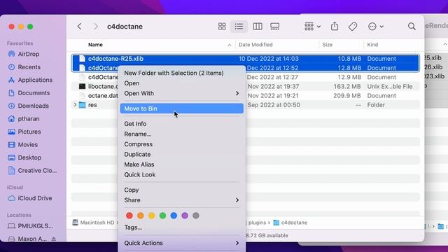
Task: Click the Unix Ex...ble File kind cell
Action: coord(390,87)
